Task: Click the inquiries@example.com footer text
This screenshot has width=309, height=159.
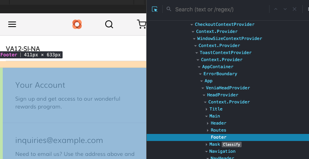Action: tap(59, 140)
